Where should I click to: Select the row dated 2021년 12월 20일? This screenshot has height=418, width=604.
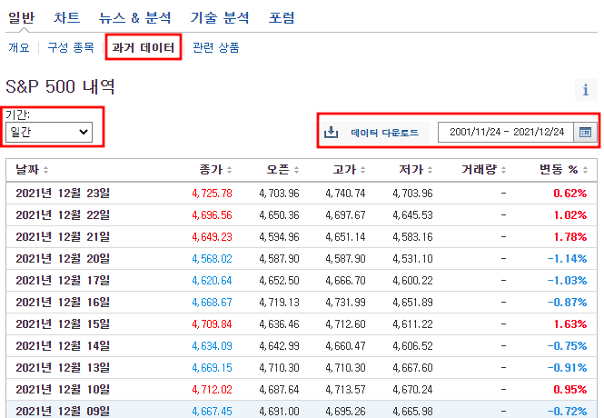coord(302,258)
